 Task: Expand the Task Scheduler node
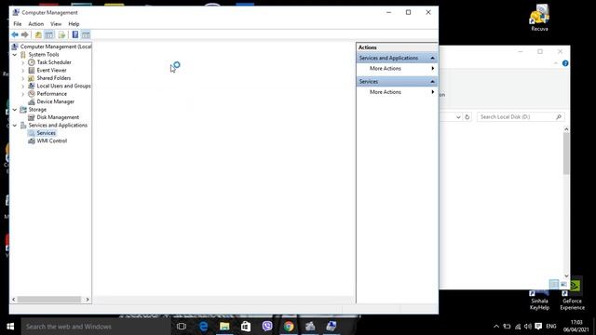(22, 62)
